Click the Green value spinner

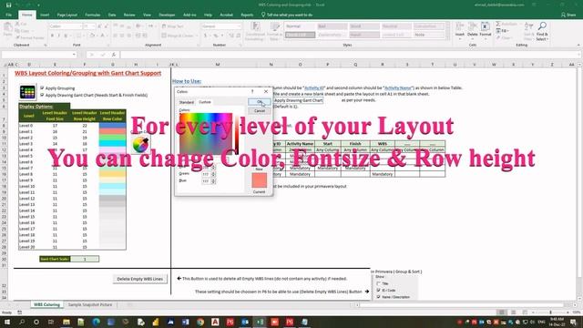[x=213, y=174]
